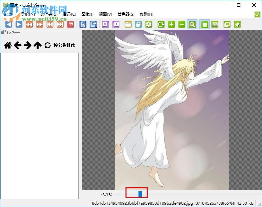Minimize the QuickViewer window
Image resolution: width=262 pixels, height=207 pixels.
click(224, 5)
